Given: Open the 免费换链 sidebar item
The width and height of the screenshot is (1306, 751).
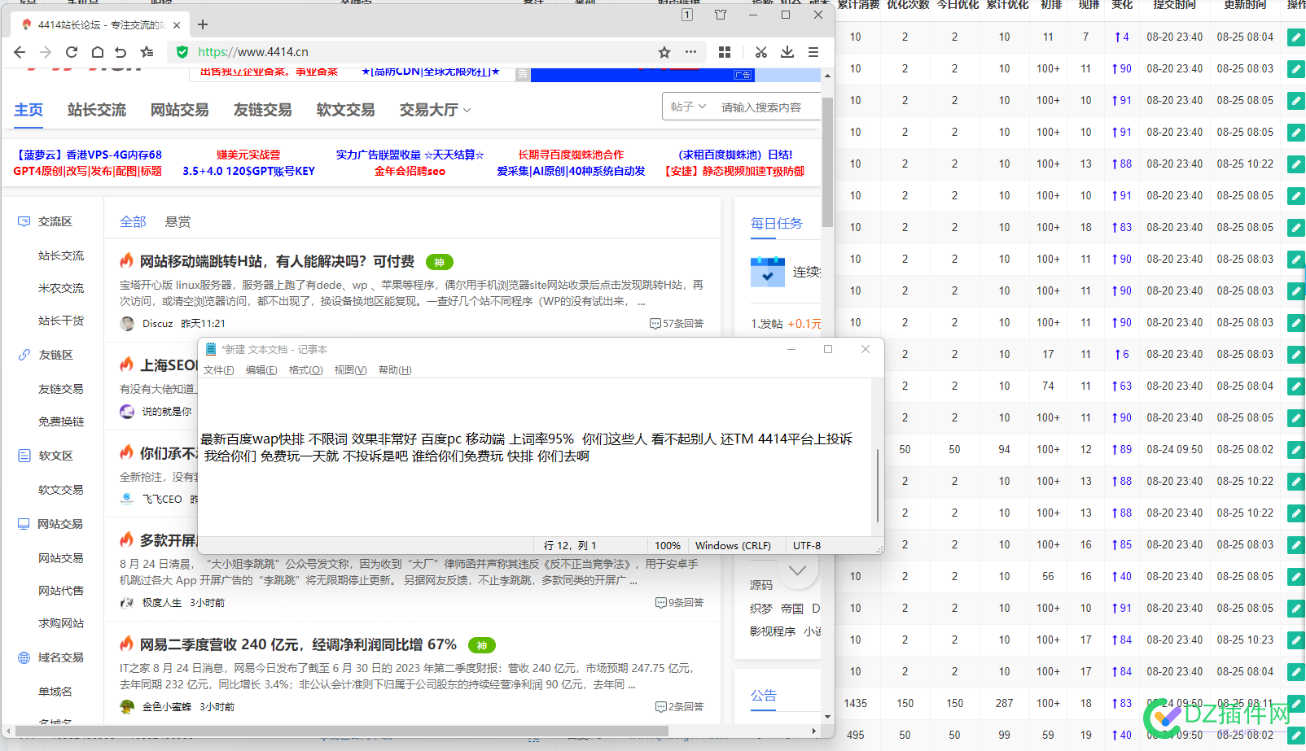Looking at the screenshot, I should coord(61,421).
